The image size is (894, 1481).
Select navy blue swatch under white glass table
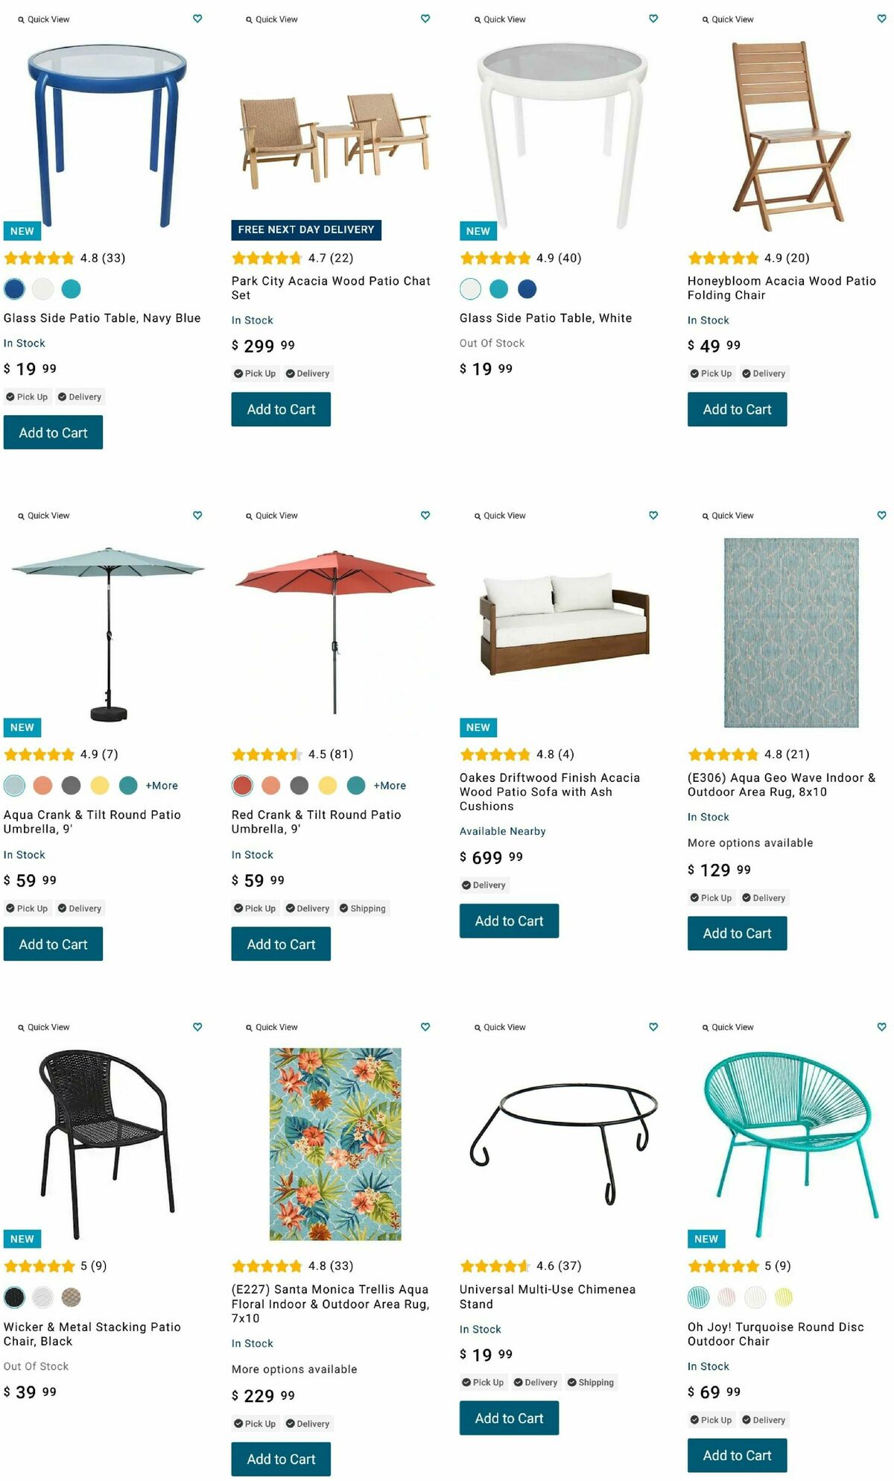click(527, 288)
